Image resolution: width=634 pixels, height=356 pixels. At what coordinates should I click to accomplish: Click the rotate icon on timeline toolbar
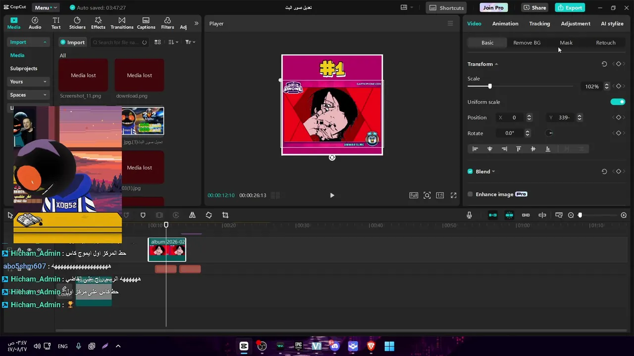point(209,215)
